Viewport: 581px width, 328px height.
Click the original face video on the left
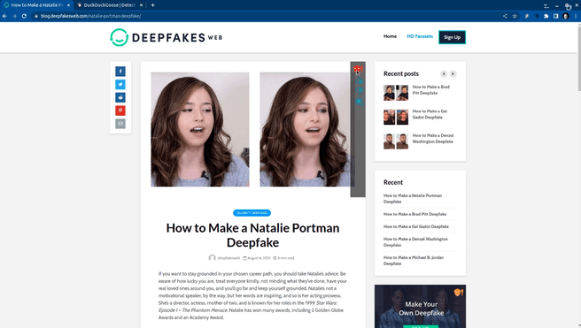(x=200, y=129)
